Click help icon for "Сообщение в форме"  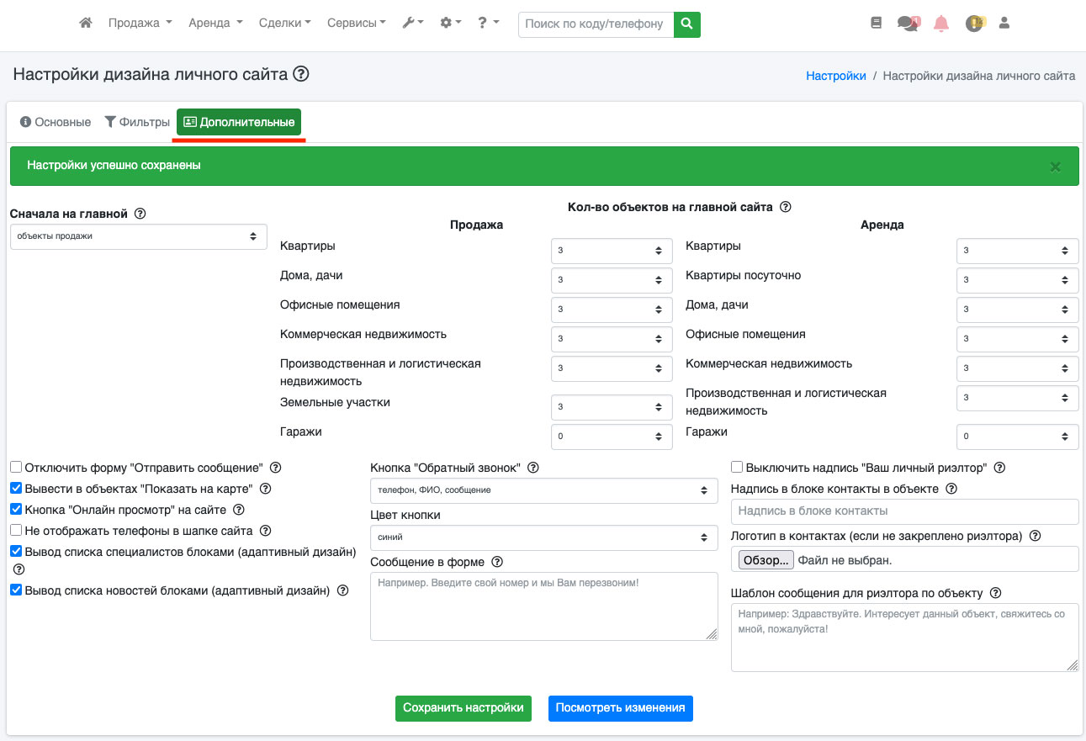coord(497,562)
